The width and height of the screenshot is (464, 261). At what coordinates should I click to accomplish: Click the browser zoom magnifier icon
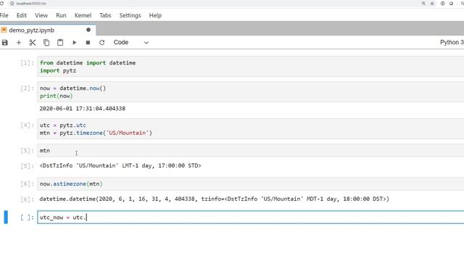click(x=423, y=4)
